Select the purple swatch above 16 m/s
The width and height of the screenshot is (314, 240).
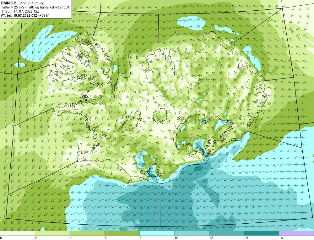[296, 233]
